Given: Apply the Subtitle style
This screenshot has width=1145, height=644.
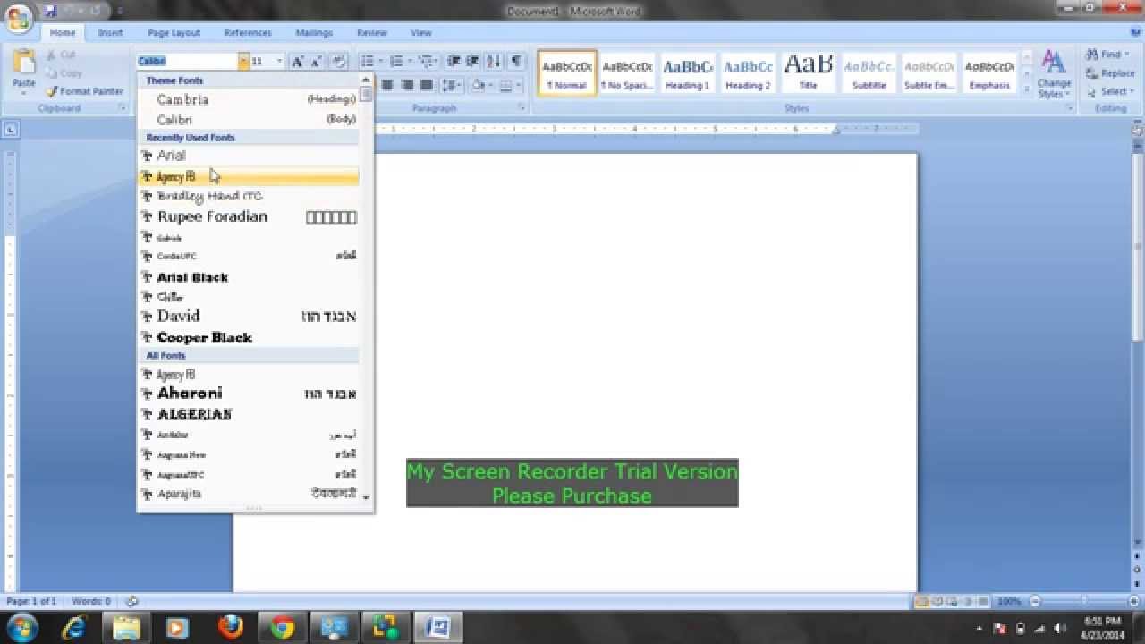Looking at the screenshot, I should 869,73.
